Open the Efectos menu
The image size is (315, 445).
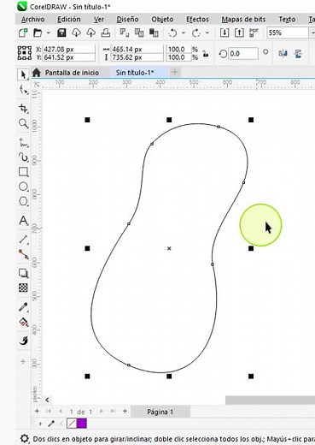click(197, 20)
